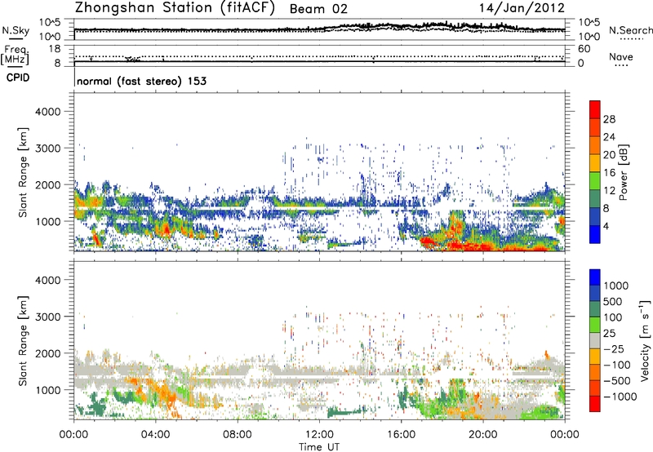Click the date '14/Jan/2012'

(522, 8)
